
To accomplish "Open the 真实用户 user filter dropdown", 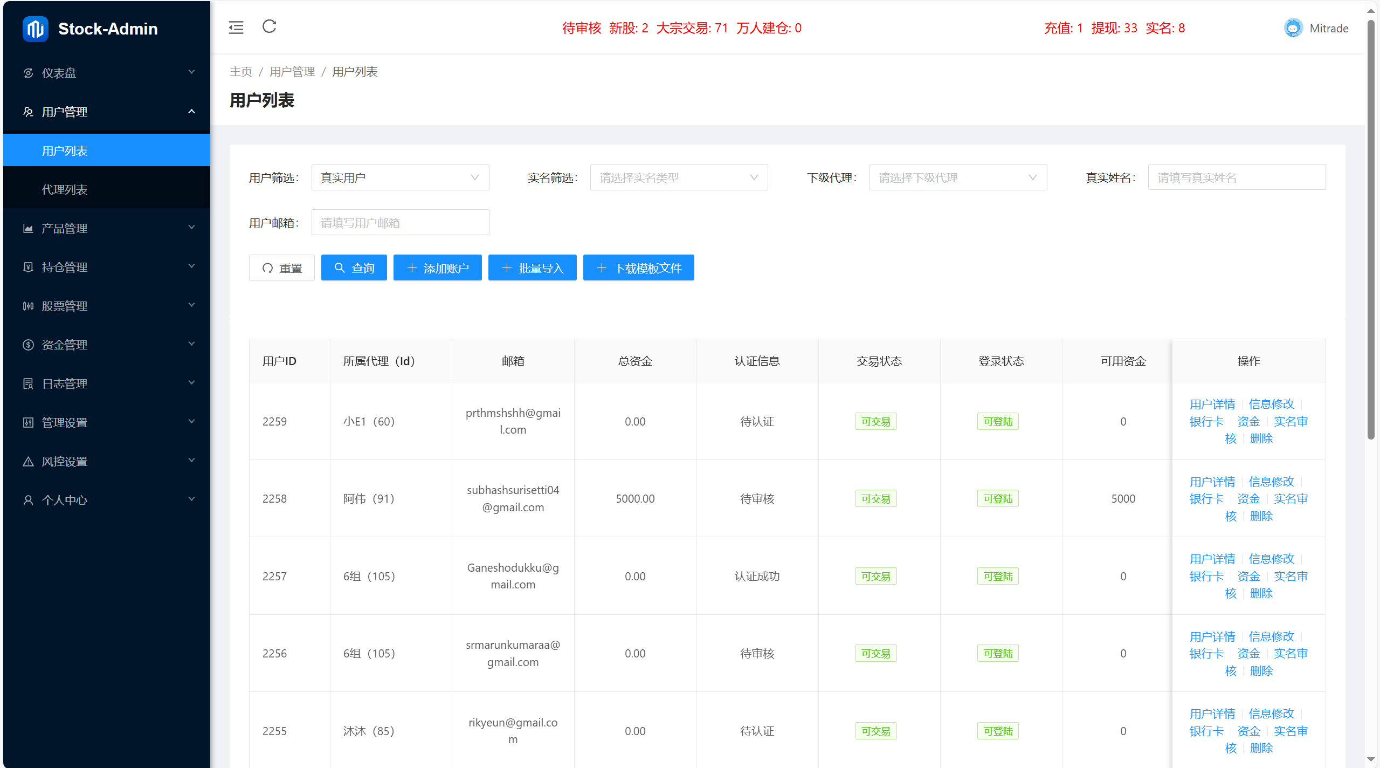I will 400,177.
